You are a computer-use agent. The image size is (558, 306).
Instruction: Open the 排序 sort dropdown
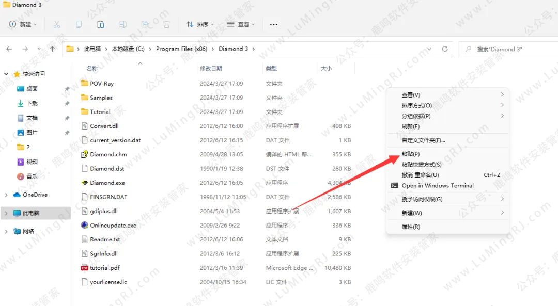click(200, 24)
